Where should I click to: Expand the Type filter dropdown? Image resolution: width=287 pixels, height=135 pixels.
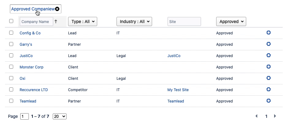tap(82, 21)
